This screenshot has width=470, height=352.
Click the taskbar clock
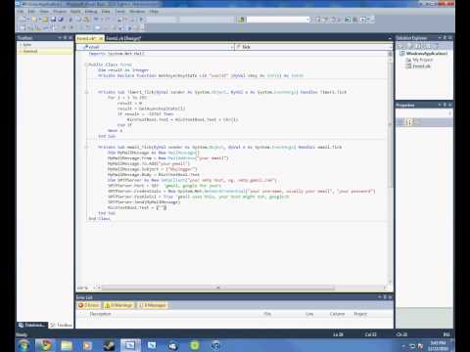pyautogui.click(x=439, y=346)
